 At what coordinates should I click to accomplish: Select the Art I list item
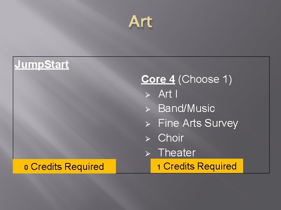(168, 94)
